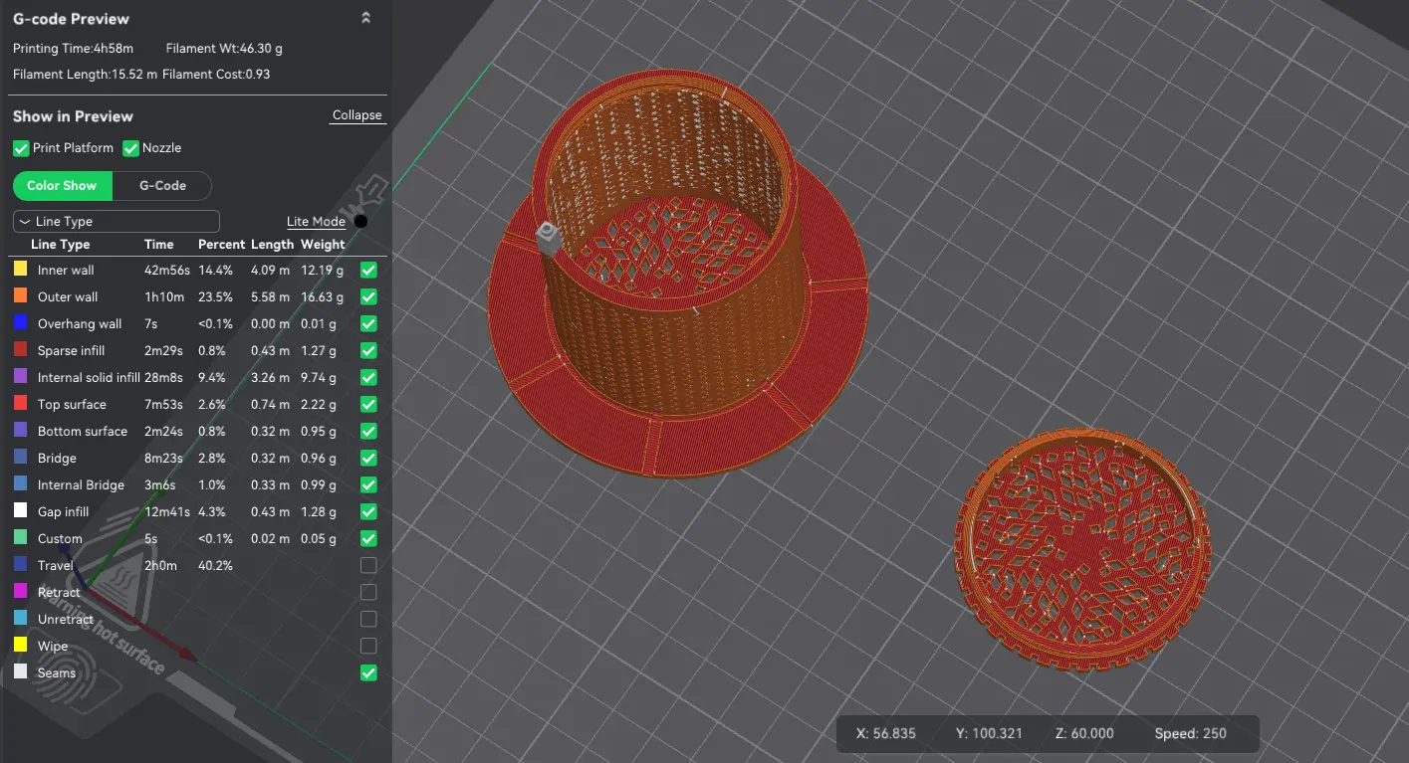Click the yellow Inner wall color swatch
Image resolution: width=1409 pixels, height=763 pixels.
pos(20,270)
